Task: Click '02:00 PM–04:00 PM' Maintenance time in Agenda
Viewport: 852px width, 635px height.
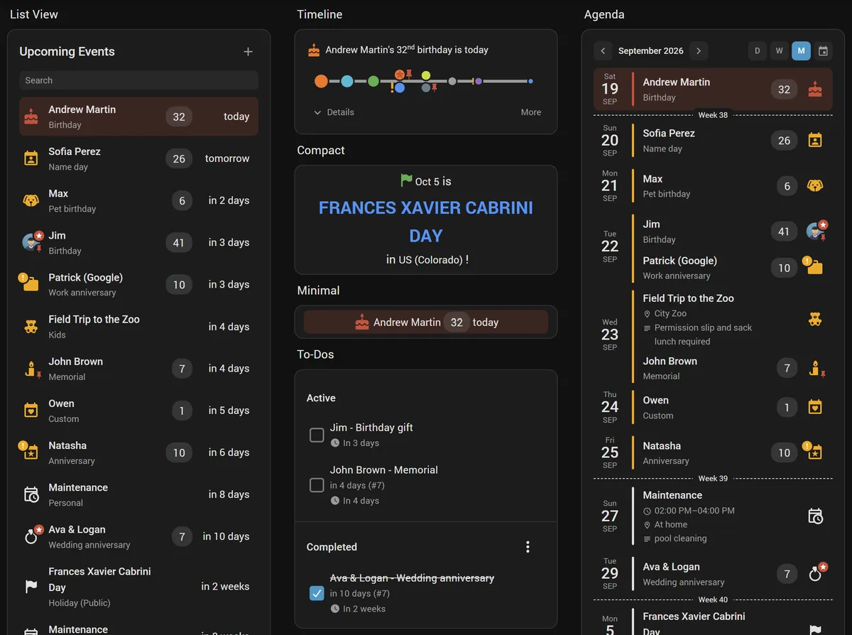Action: tap(694, 511)
